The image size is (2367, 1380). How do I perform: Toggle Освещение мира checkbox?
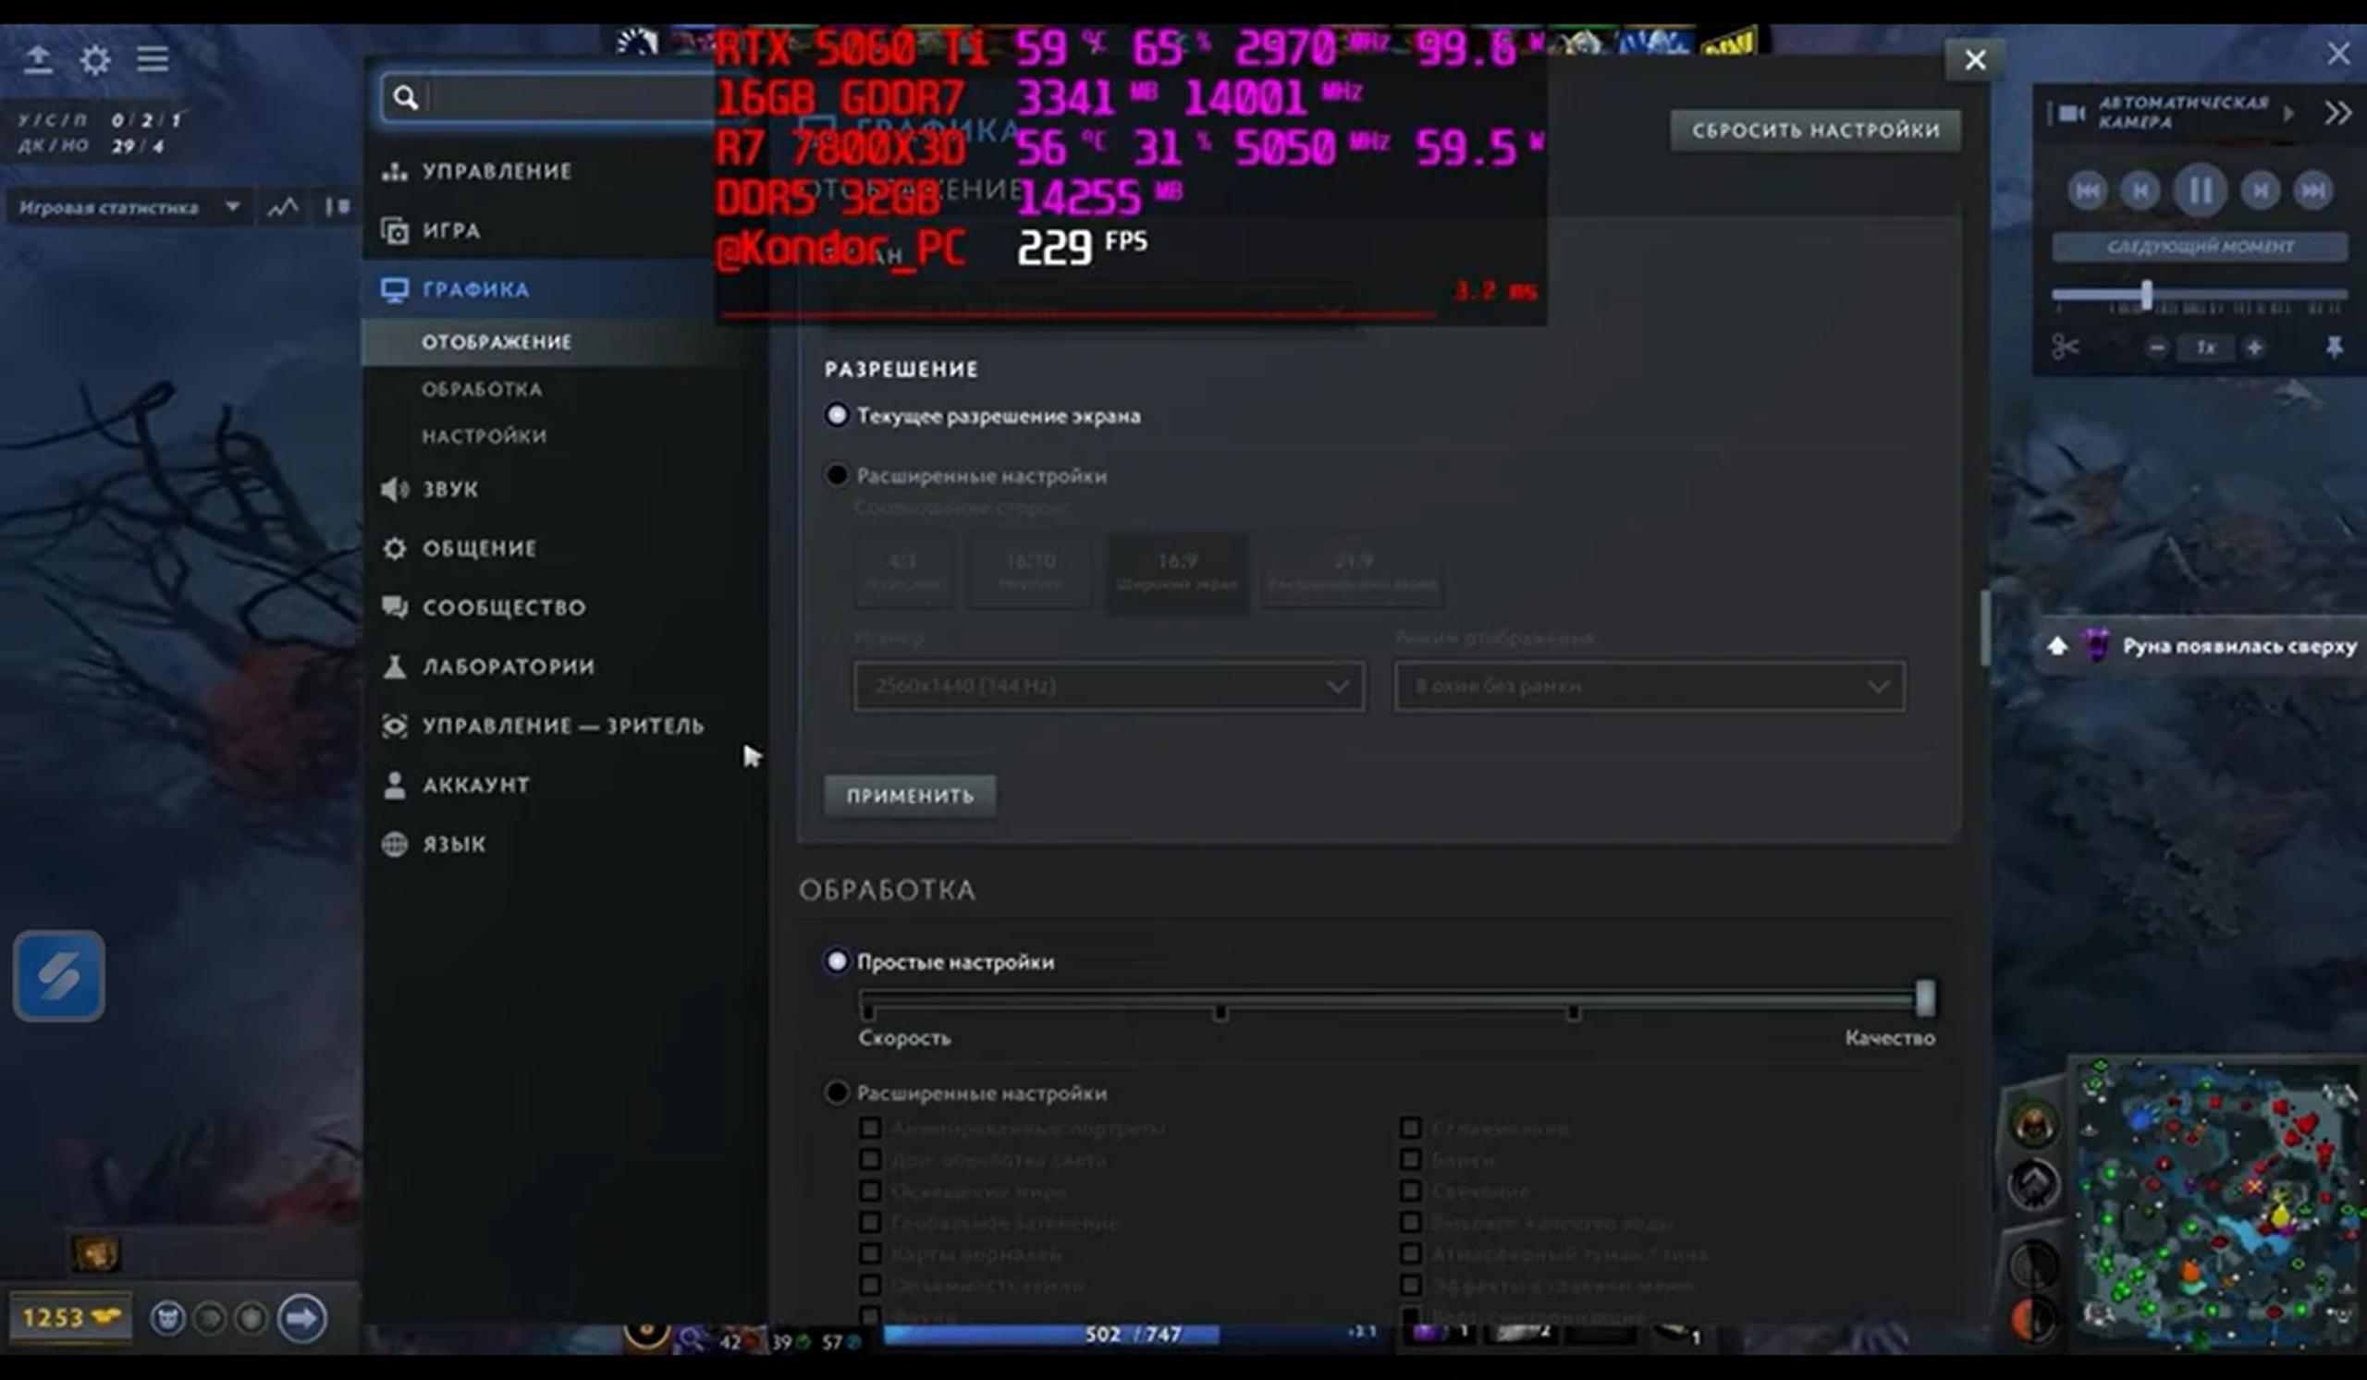[x=870, y=1191]
